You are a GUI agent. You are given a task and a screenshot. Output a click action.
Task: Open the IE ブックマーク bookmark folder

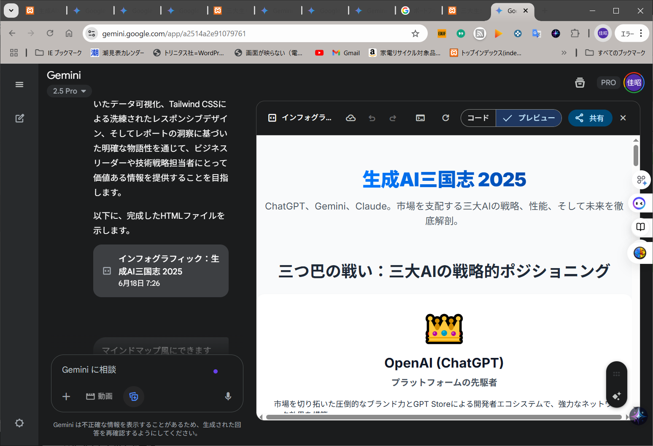coord(58,53)
